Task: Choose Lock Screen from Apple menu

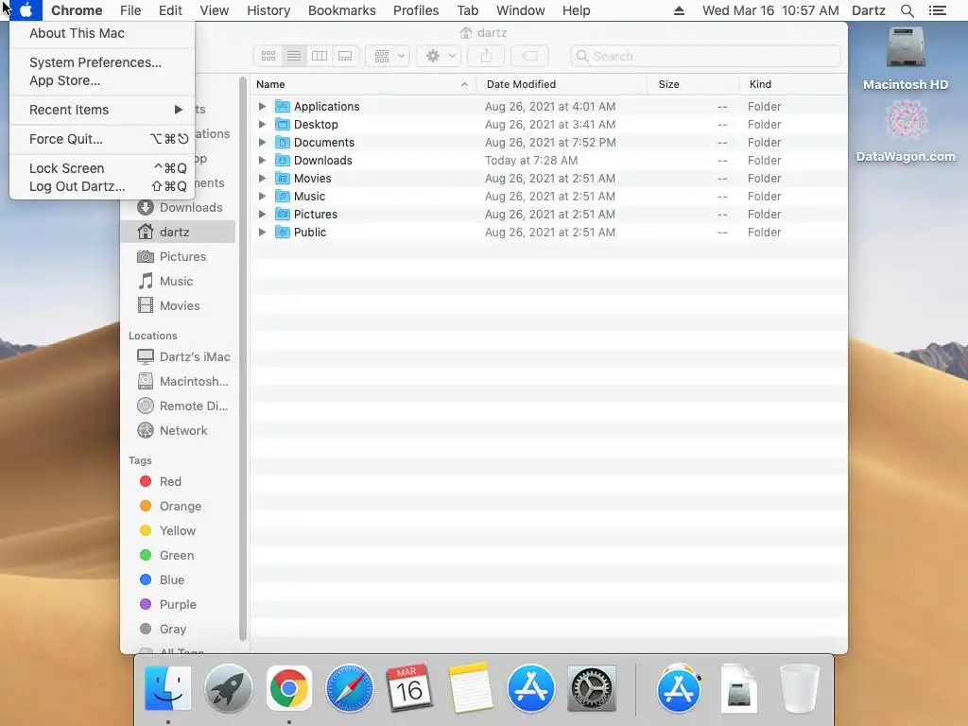Action: coord(102,168)
